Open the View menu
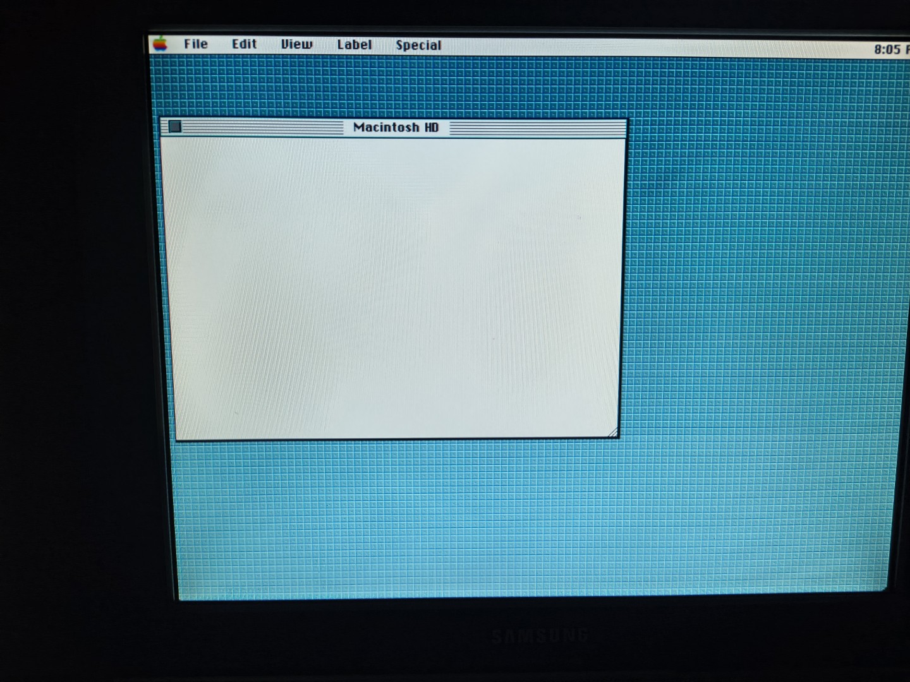910x682 pixels. (296, 44)
